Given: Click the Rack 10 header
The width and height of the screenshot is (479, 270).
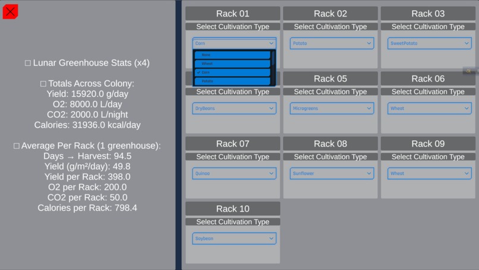Looking at the screenshot, I should tap(233, 209).
